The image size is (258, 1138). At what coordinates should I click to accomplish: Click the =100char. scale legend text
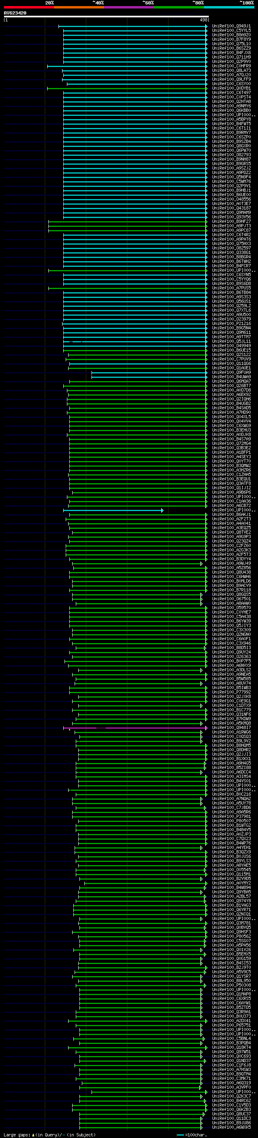[x=196, y=1134]
